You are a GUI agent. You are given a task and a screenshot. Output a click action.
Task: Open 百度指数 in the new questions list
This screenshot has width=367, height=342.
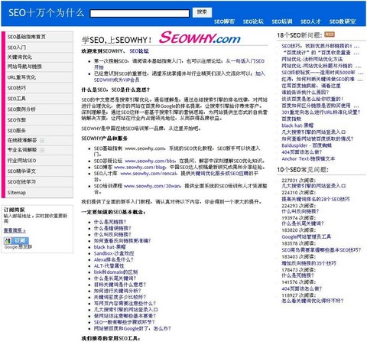point(291,119)
